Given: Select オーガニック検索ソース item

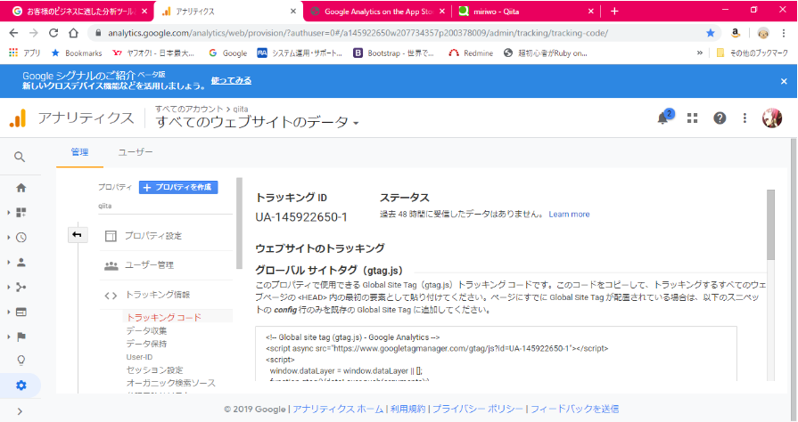Looking at the screenshot, I should (171, 383).
